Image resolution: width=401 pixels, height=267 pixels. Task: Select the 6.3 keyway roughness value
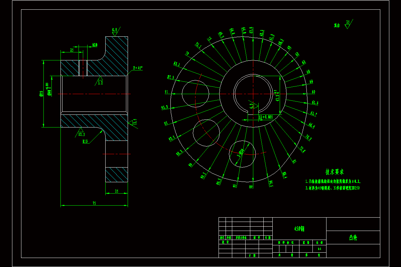pyautogui.click(x=252, y=106)
